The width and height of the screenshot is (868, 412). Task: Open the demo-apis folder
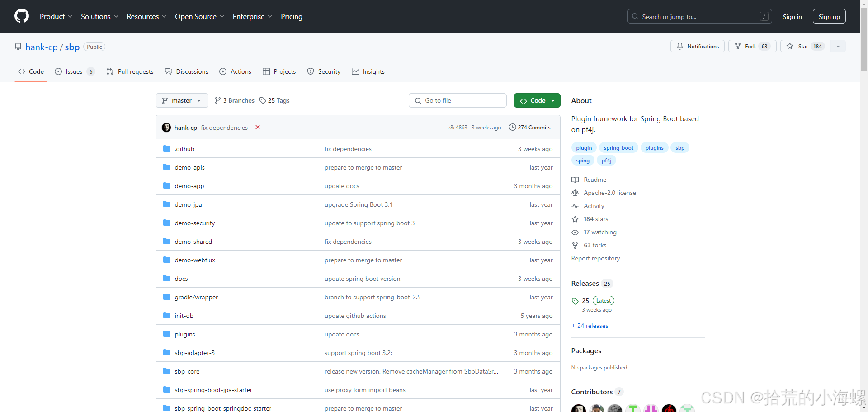[189, 167]
